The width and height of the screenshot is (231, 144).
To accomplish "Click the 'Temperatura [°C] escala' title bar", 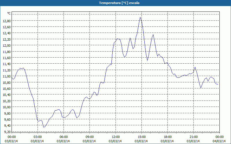I will coord(115,3).
